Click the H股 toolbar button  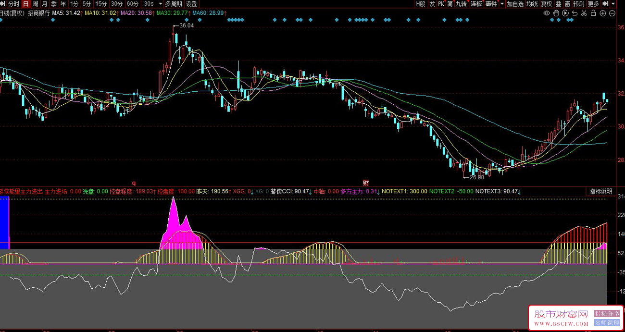pos(421,3)
